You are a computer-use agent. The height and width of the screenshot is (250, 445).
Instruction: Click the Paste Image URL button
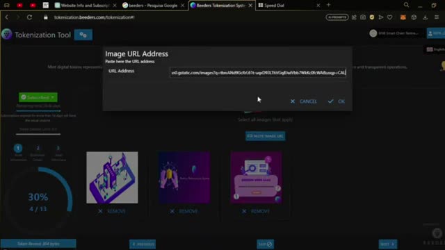pyautogui.click(x=265, y=136)
